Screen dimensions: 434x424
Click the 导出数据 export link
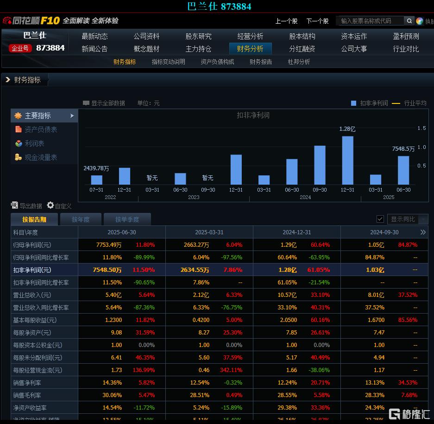pyautogui.click(x=31, y=206)
